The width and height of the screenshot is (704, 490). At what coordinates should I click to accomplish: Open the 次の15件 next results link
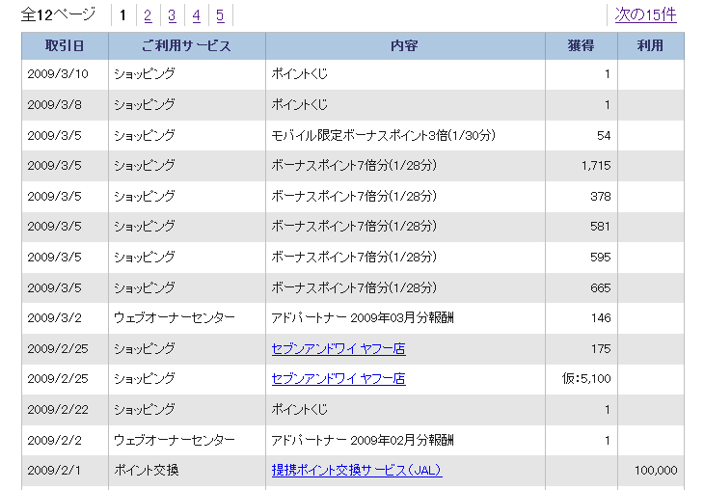tap(645, 14)
